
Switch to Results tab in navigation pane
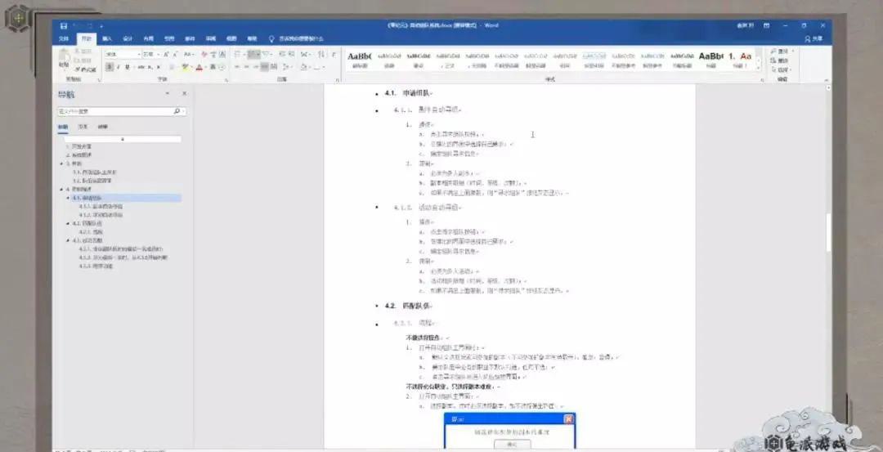[102, 127]
